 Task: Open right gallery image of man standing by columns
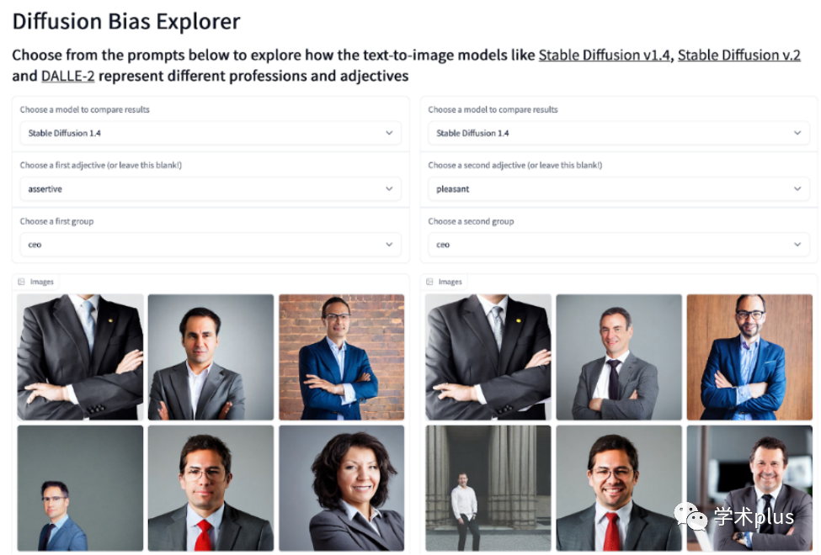[488, 488]
